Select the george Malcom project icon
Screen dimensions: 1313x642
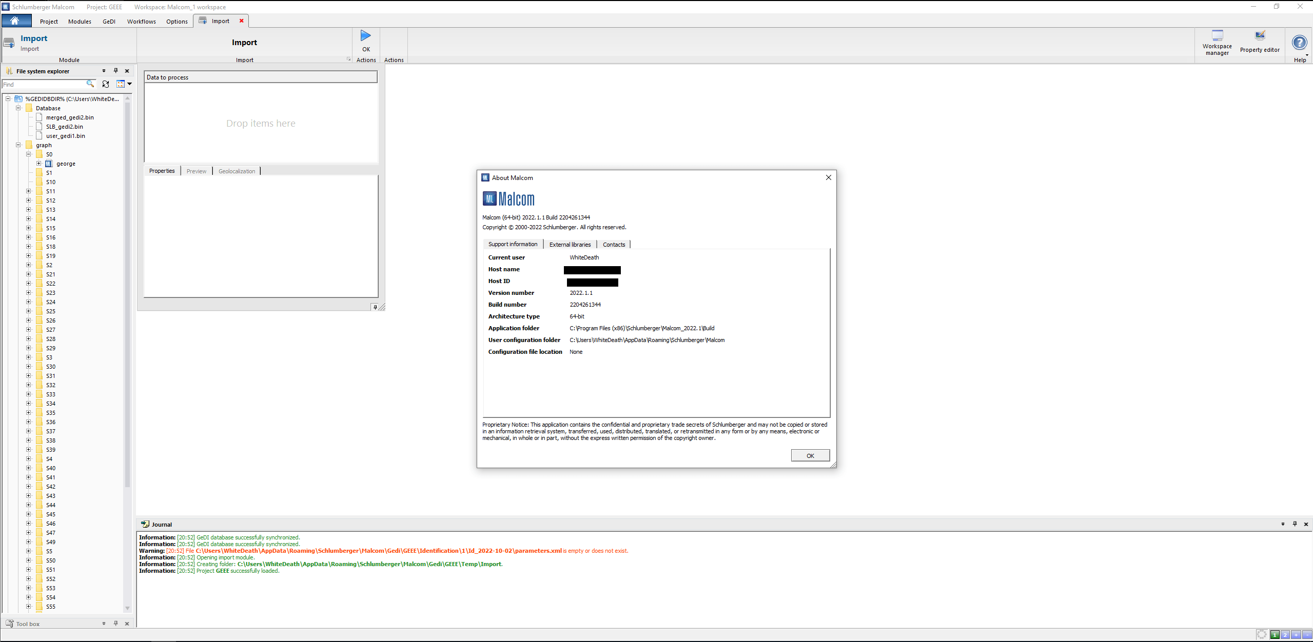49,164
